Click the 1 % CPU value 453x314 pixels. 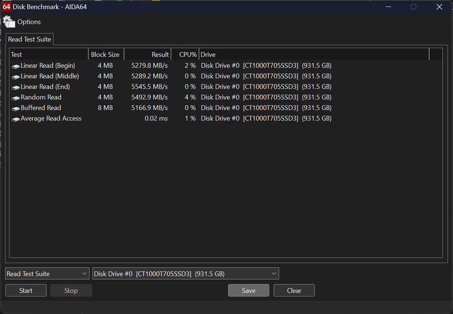coord(190,118)
